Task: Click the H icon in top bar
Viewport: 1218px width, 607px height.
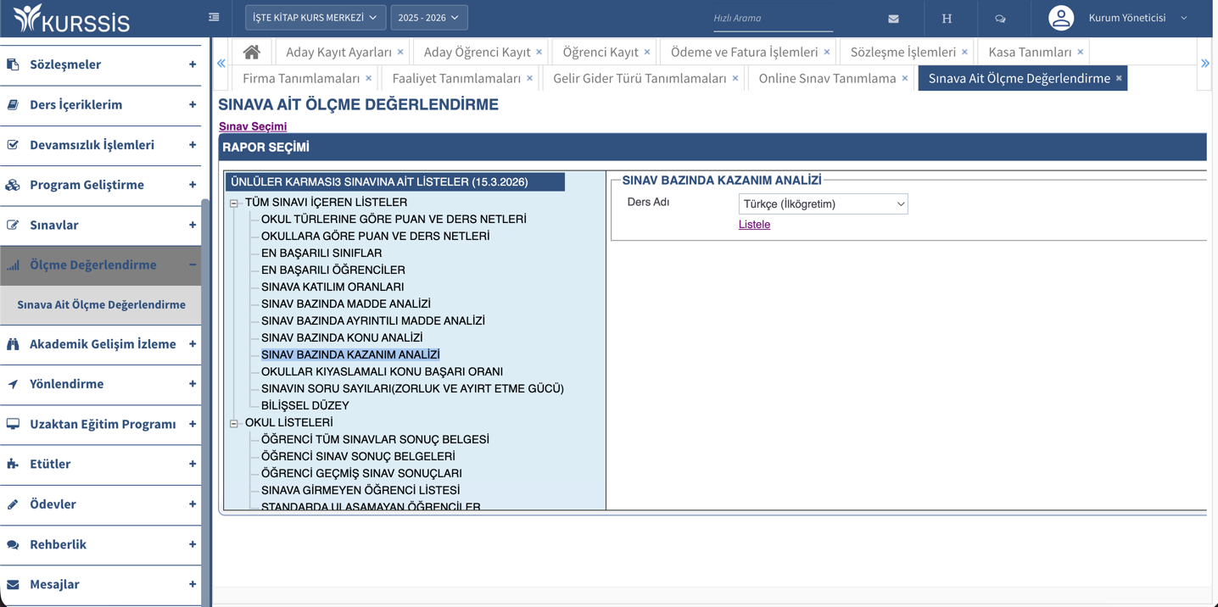Action: coord(947,19)
